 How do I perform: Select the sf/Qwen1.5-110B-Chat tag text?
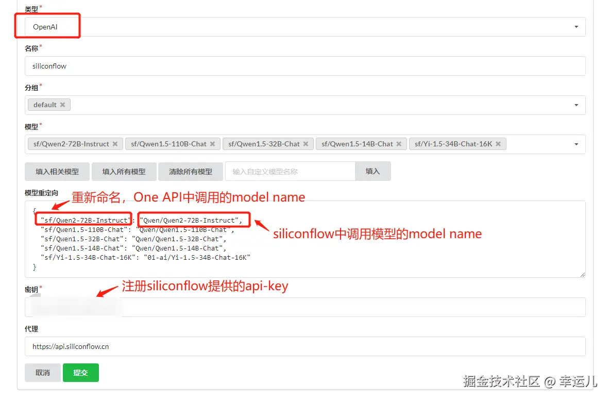tap(168, 144)
